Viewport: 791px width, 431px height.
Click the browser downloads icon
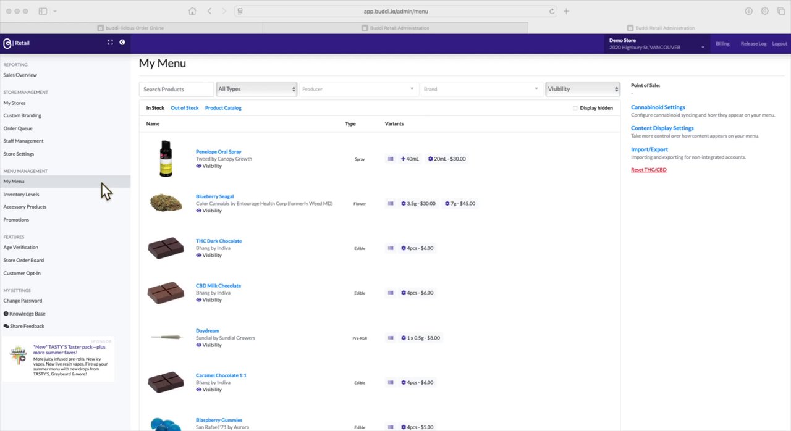(x=748, y=11)
